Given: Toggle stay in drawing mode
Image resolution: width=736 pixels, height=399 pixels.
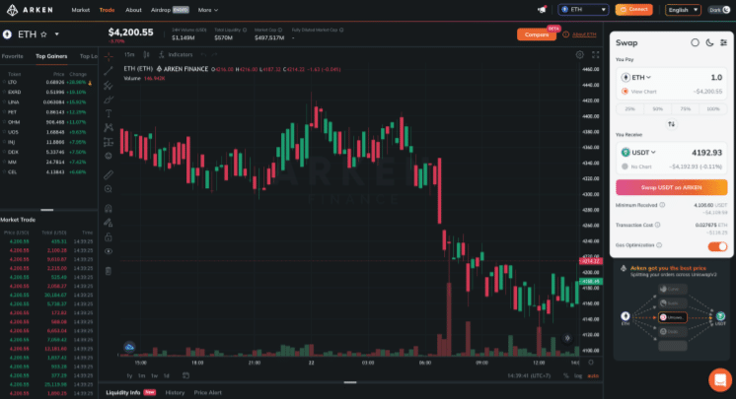Looking at the screenshot, I should click(x=109, y=223).
